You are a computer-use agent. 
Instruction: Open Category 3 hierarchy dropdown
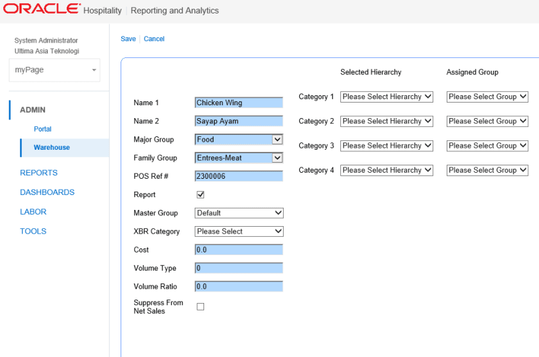(x=387, y=146)
